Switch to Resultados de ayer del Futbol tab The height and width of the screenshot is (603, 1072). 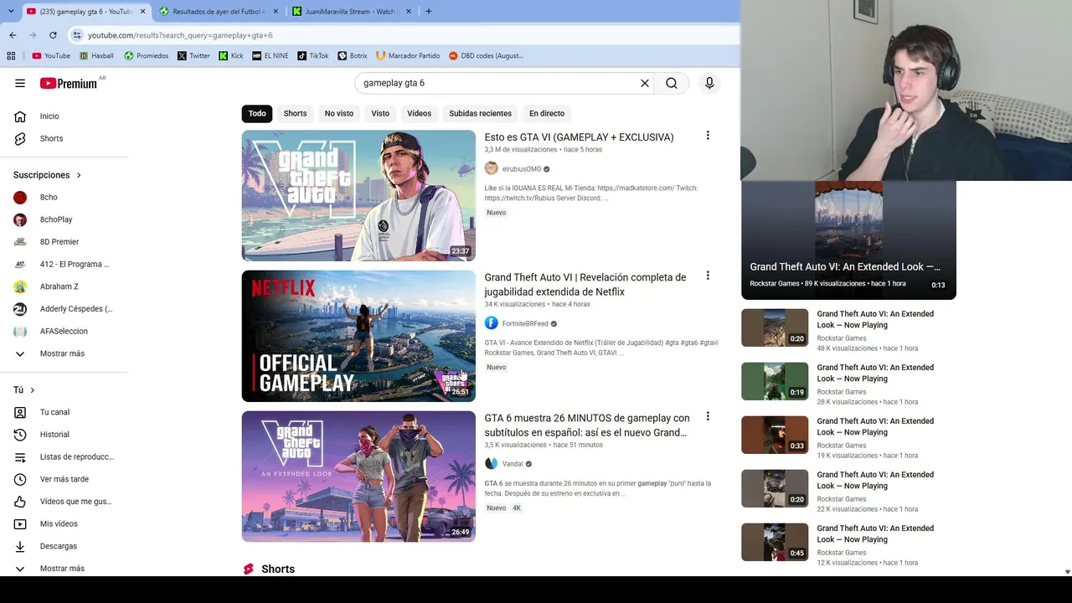click(218, 12)
